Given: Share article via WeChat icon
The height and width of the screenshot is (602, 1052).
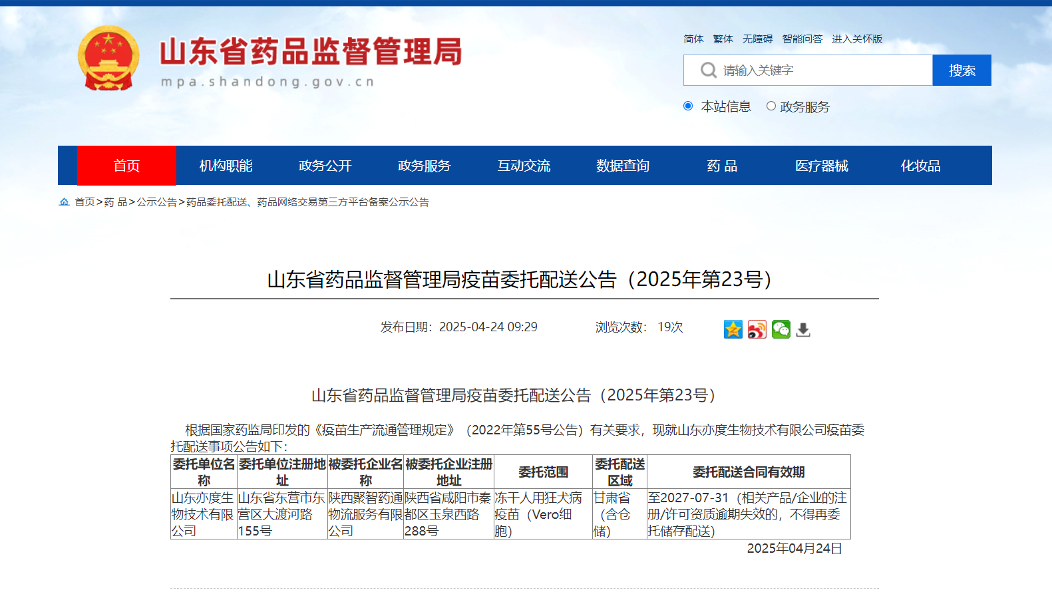Looking at the screenshot, I should click(781, 329).
